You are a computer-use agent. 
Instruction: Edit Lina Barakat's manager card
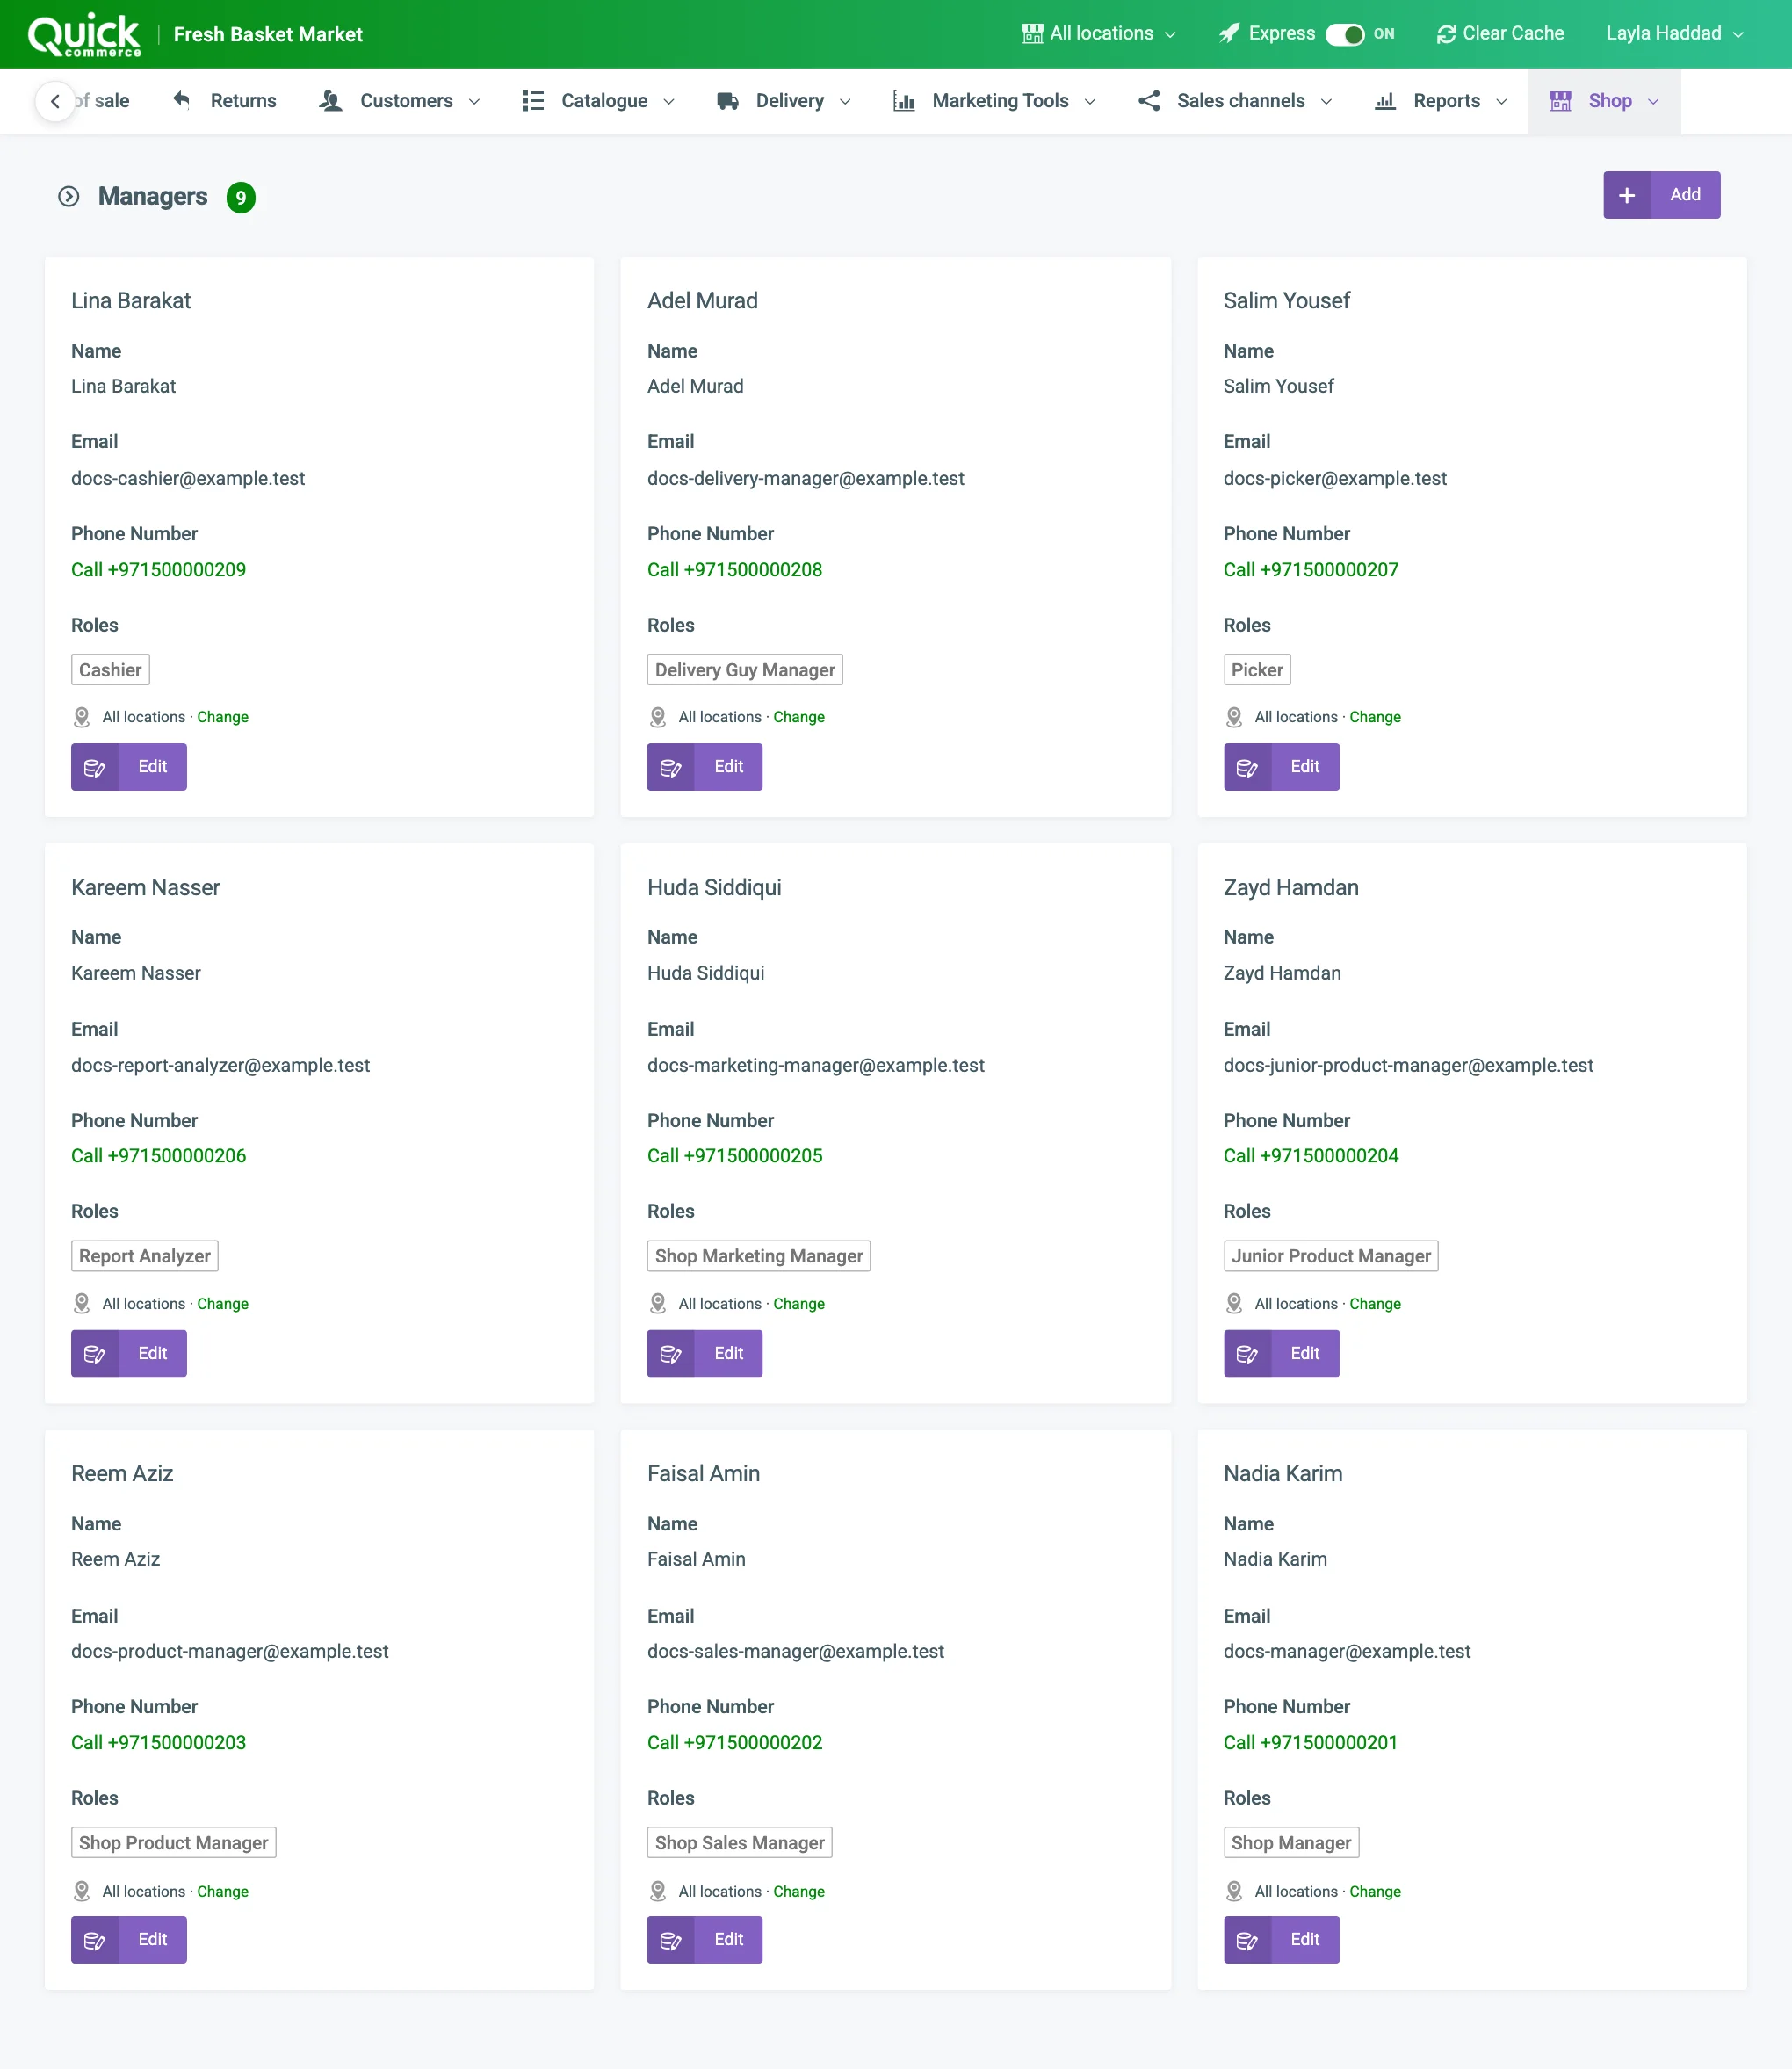[x=129, y=767]
